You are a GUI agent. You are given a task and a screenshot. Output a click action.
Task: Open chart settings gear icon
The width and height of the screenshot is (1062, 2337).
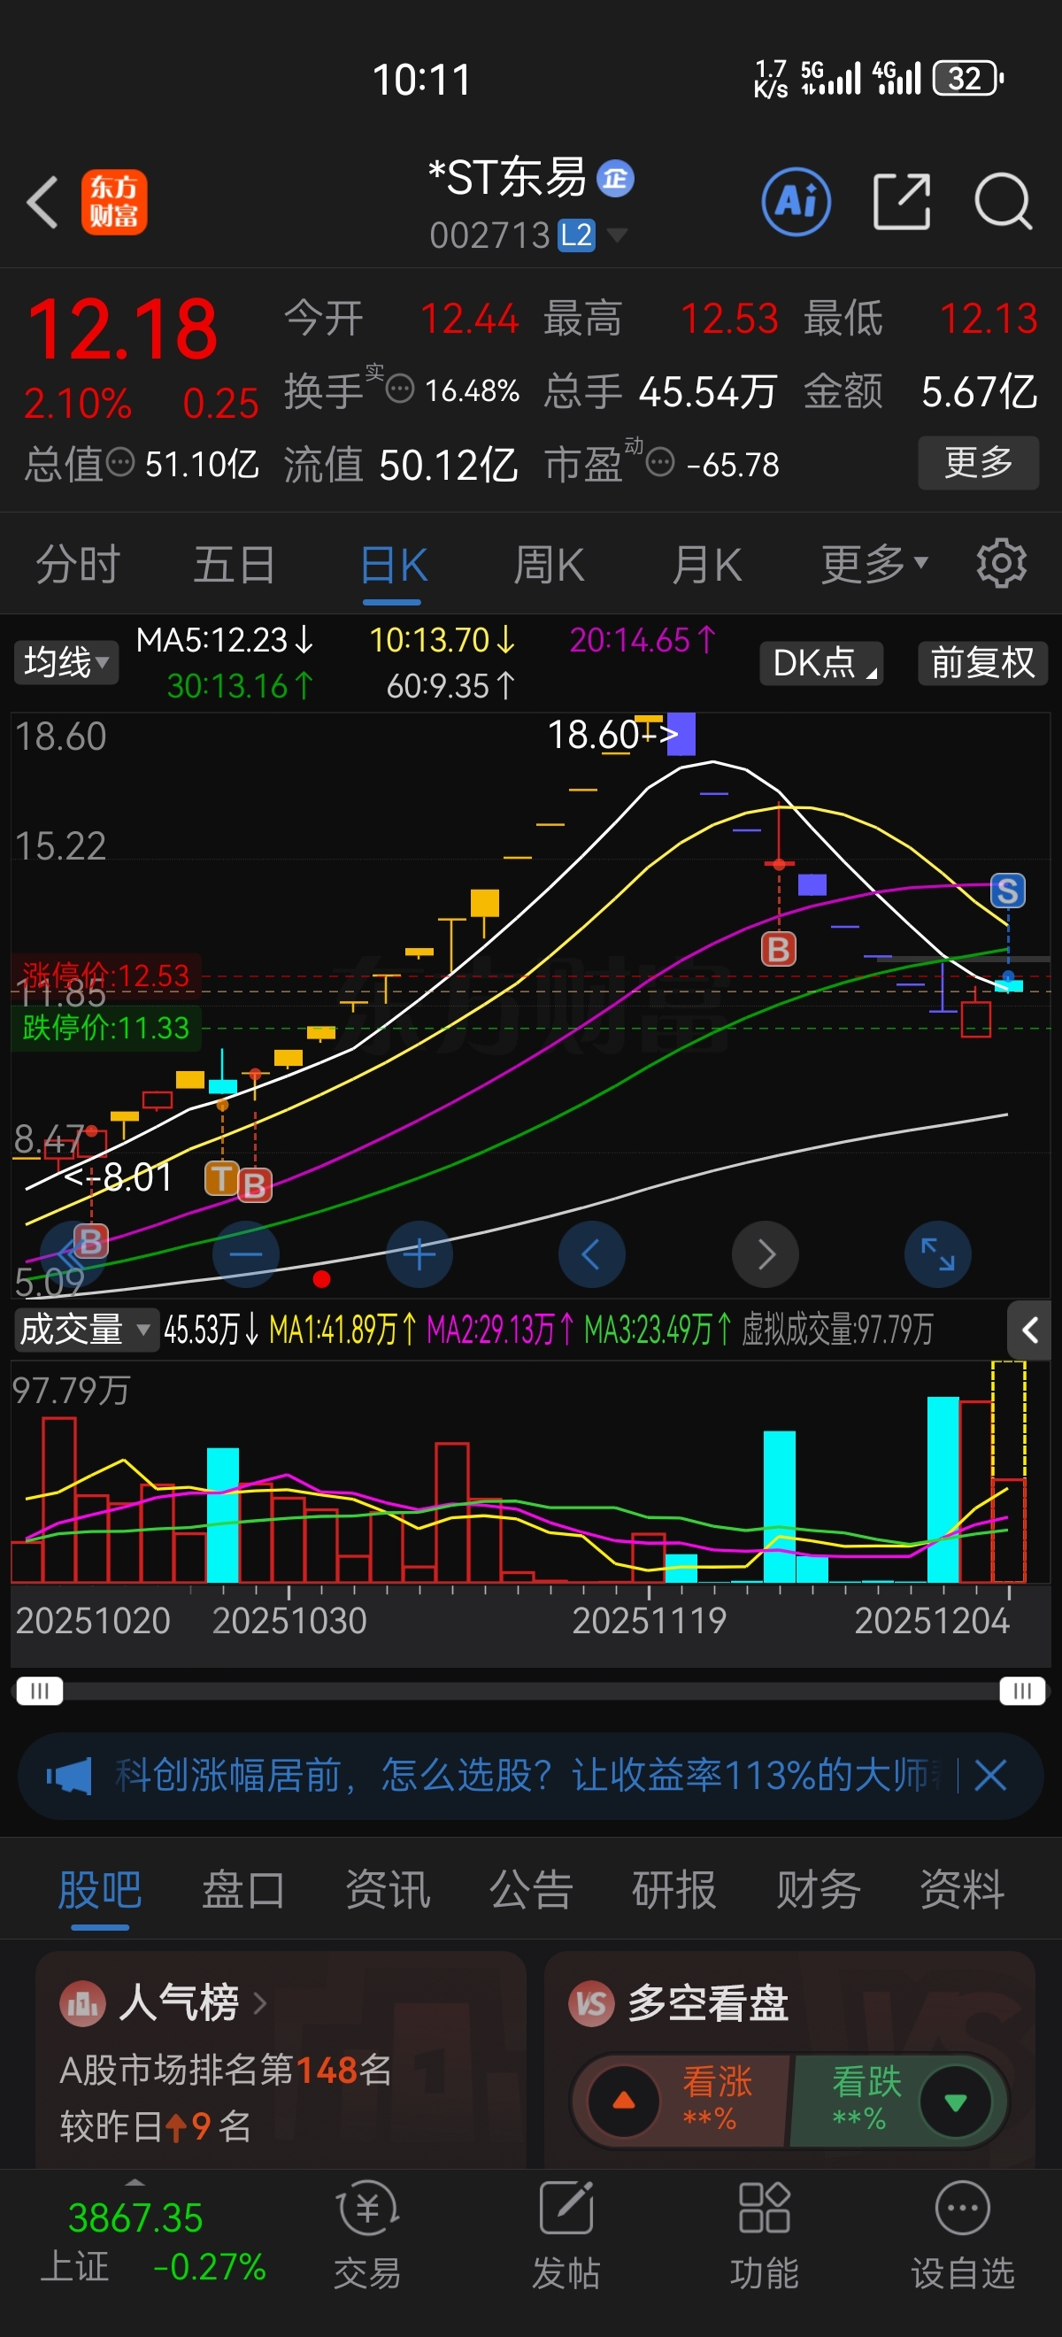[1001, 563]
